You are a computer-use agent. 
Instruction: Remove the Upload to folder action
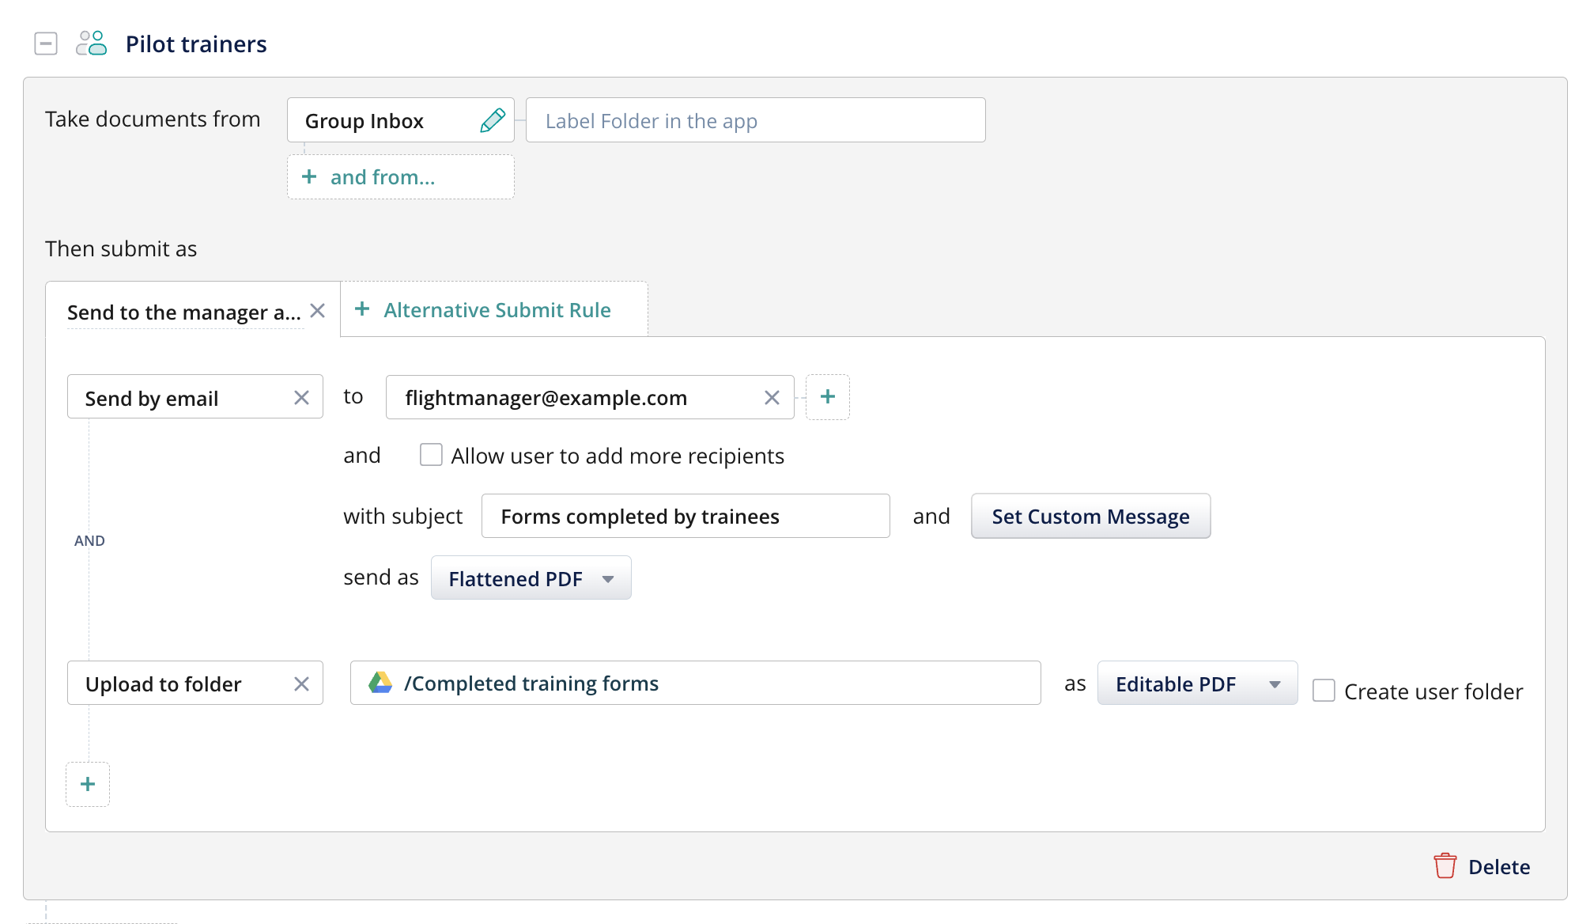(301, 684)
